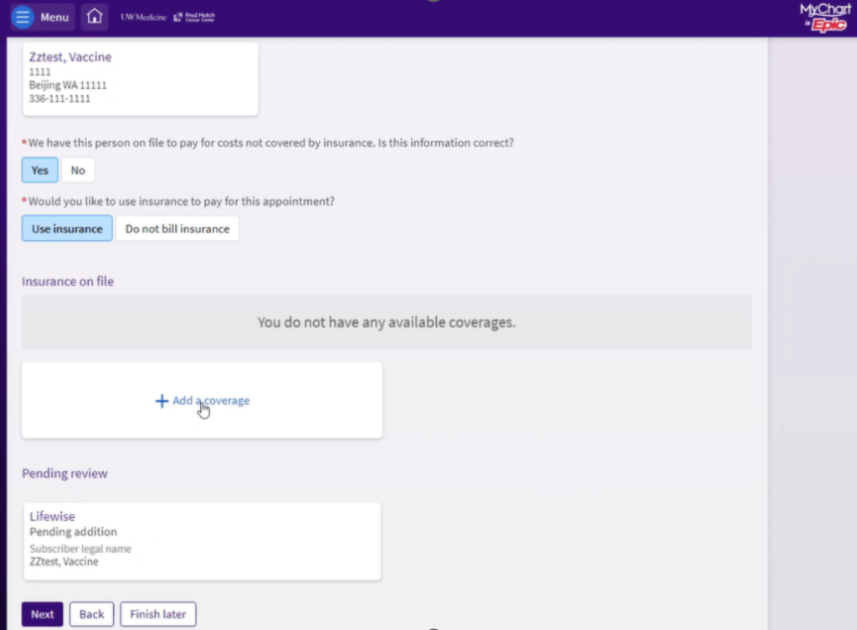This screenshot has width=857, height=630.
Task: Open the Menu hamburger icon
Action: click(x=23, y=17)
